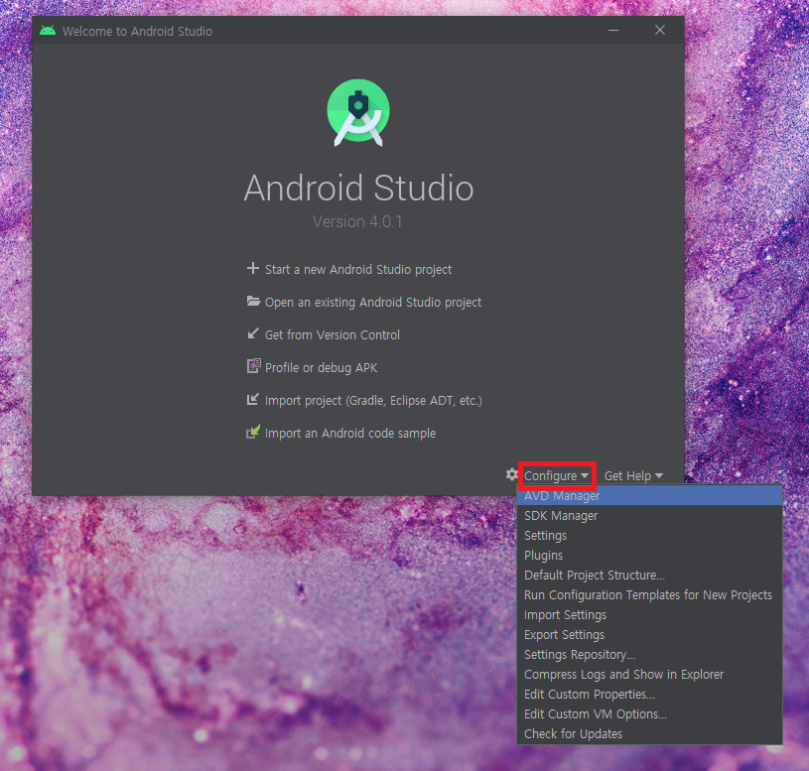Minimize the Welcome to Android Studio window
Screen dimensions: 809x771
612,31
